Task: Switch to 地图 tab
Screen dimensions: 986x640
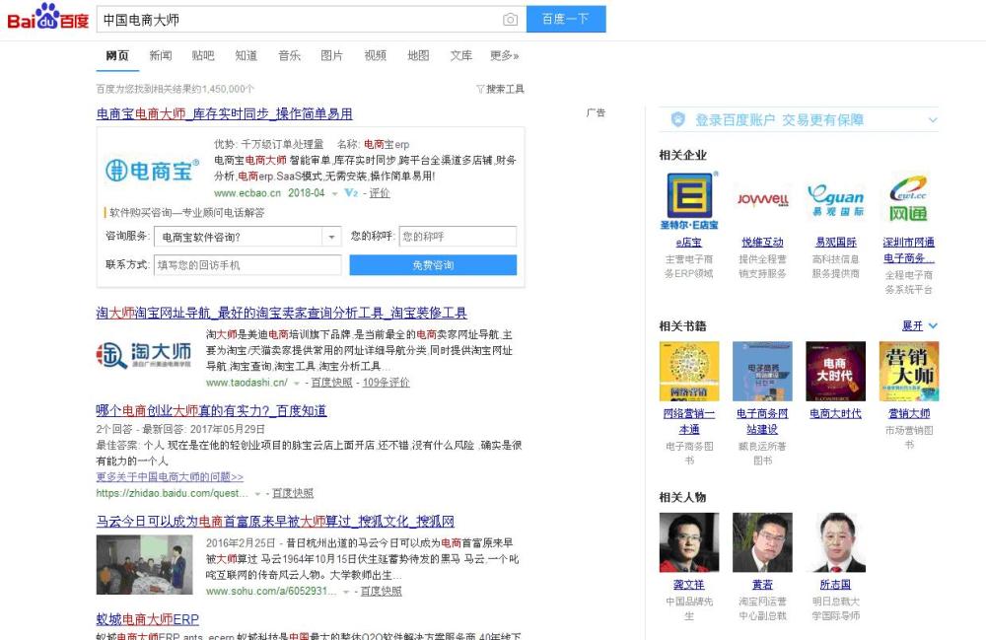Action: coord(418,55)
